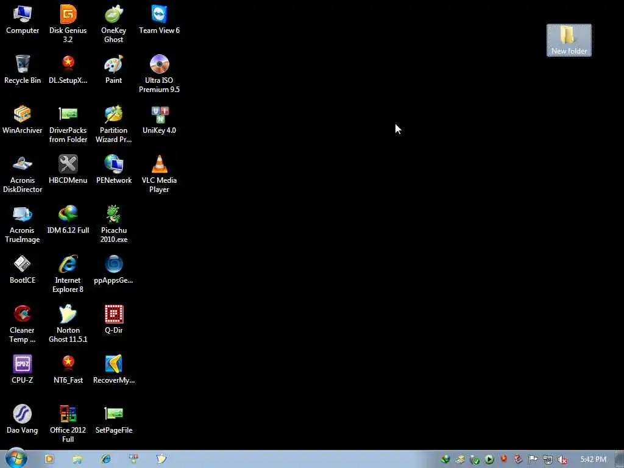Open the Action Center flag icon
The height and width of the screenshot is (468, 624).
(533, 459)
